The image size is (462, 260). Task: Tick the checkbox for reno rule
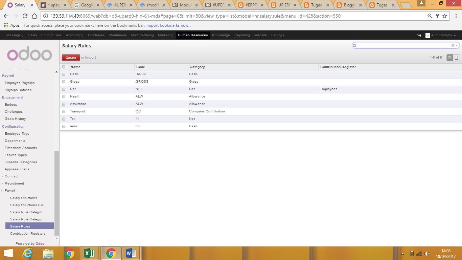pyautogui.click(x=64, y=127)
